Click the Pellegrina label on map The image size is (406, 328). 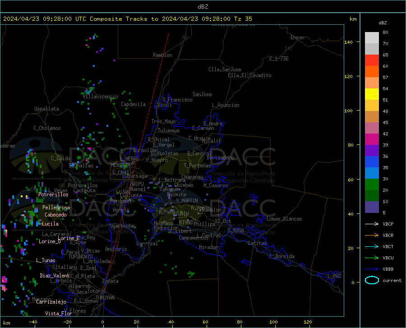56,208
